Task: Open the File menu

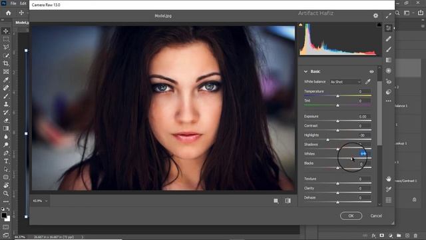Action: tap(13, 3)
